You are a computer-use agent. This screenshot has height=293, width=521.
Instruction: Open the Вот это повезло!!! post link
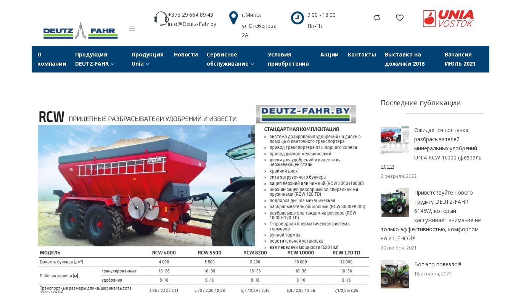pos(437,264)
